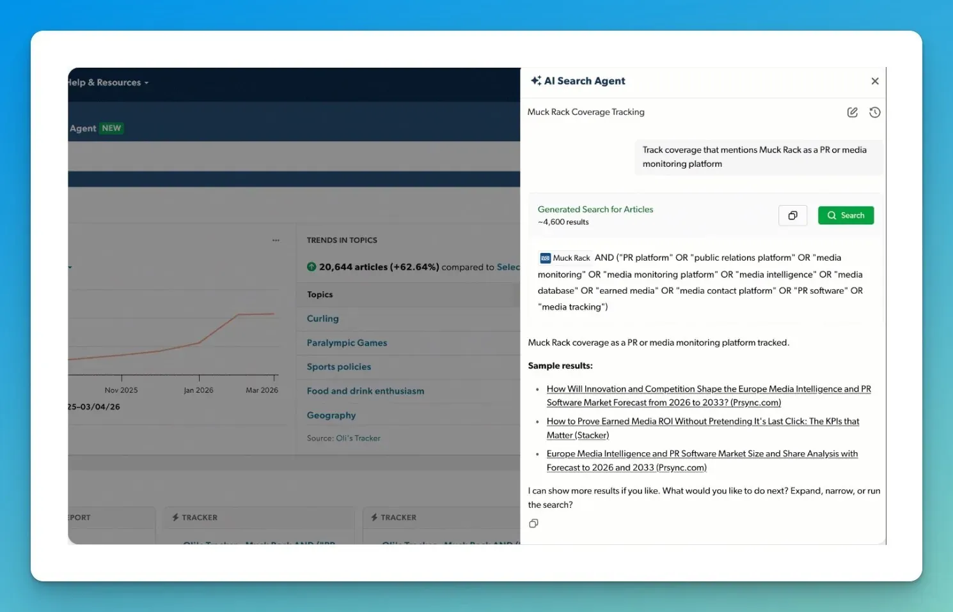Viewport: 953px width, 612px height.
Task: Open Oli's Tracker source link
Action: pos(358,438)
